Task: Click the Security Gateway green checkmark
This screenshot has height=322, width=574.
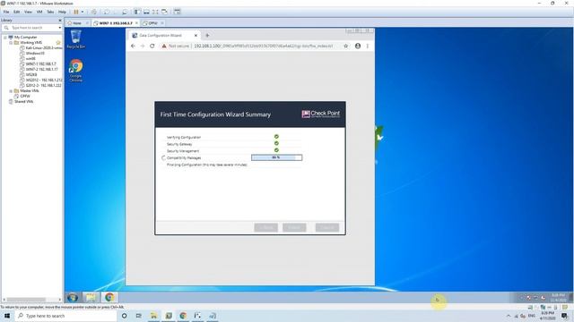Action: point(276,143)
